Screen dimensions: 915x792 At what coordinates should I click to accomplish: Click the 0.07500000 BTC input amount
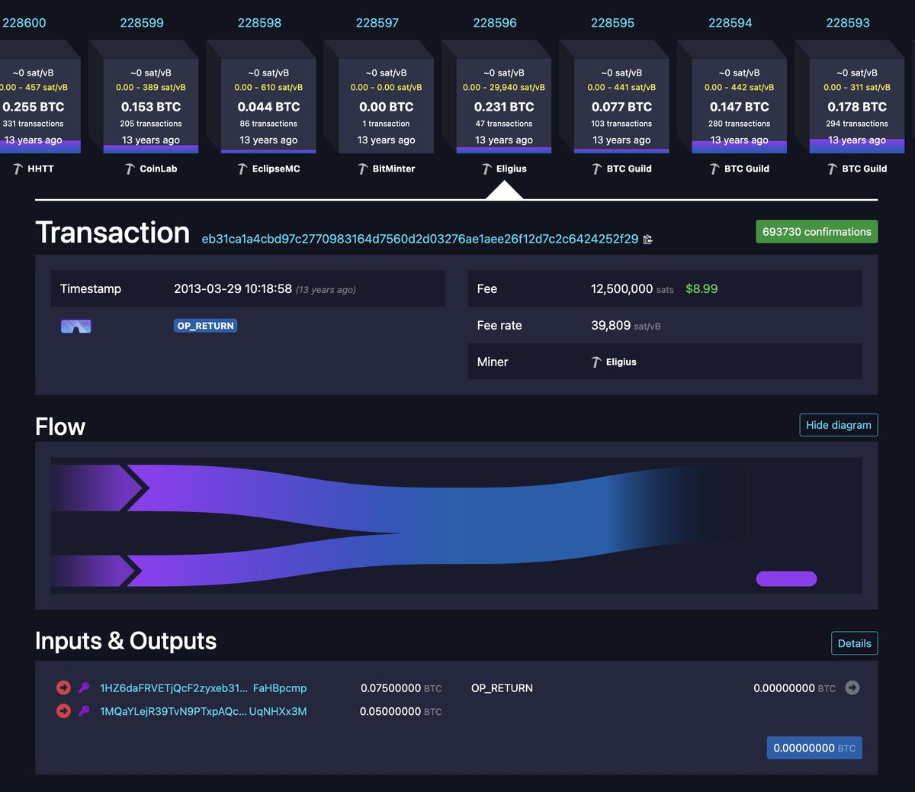tap(401, 688)
